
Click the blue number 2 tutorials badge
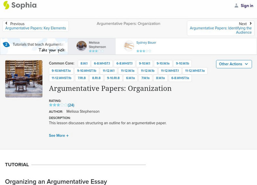tap(6, 44)
